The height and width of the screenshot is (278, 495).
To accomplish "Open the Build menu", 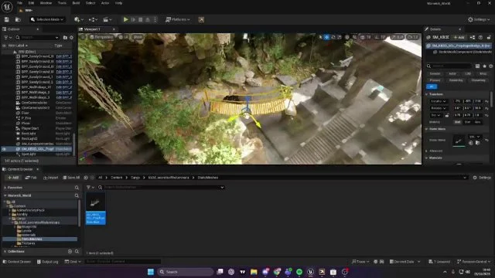I will [x=76, y=3].
